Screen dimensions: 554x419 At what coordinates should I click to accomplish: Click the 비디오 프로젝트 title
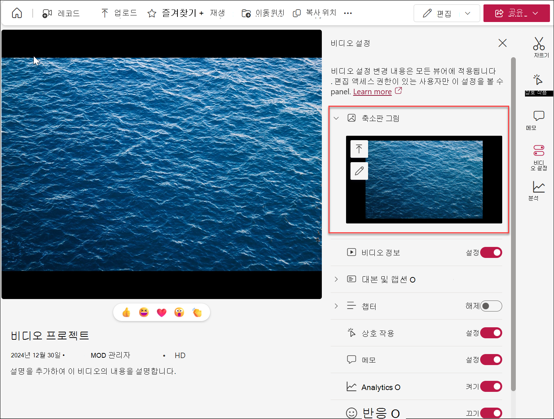coord(50,335)
